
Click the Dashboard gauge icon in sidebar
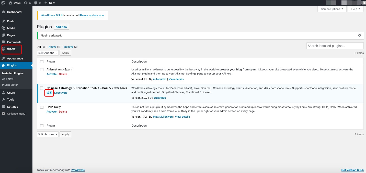[4, 12]
